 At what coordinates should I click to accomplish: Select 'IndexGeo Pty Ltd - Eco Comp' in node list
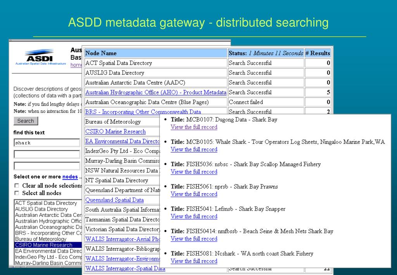[48, 257]
